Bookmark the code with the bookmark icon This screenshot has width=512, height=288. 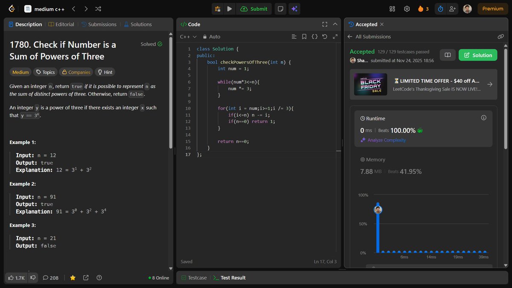[x=304, y=37]
